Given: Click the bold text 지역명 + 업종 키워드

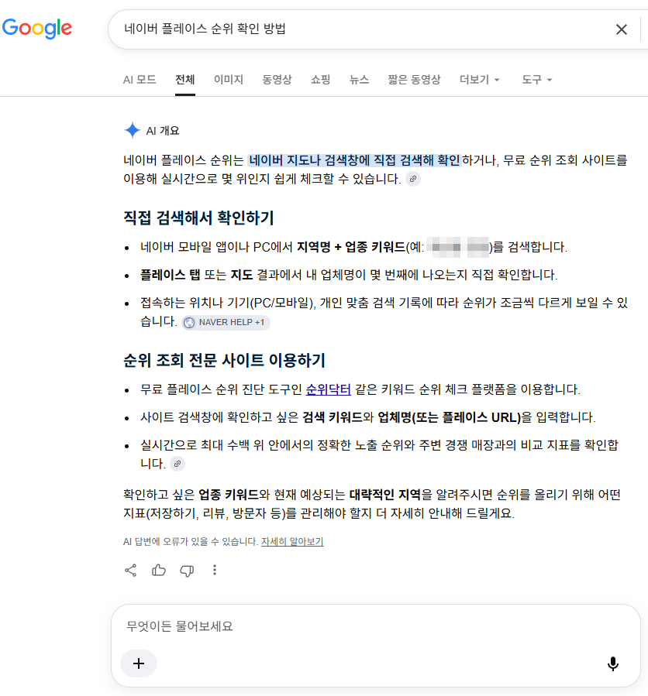Looking at the screenshot, I should coord(350,247).
